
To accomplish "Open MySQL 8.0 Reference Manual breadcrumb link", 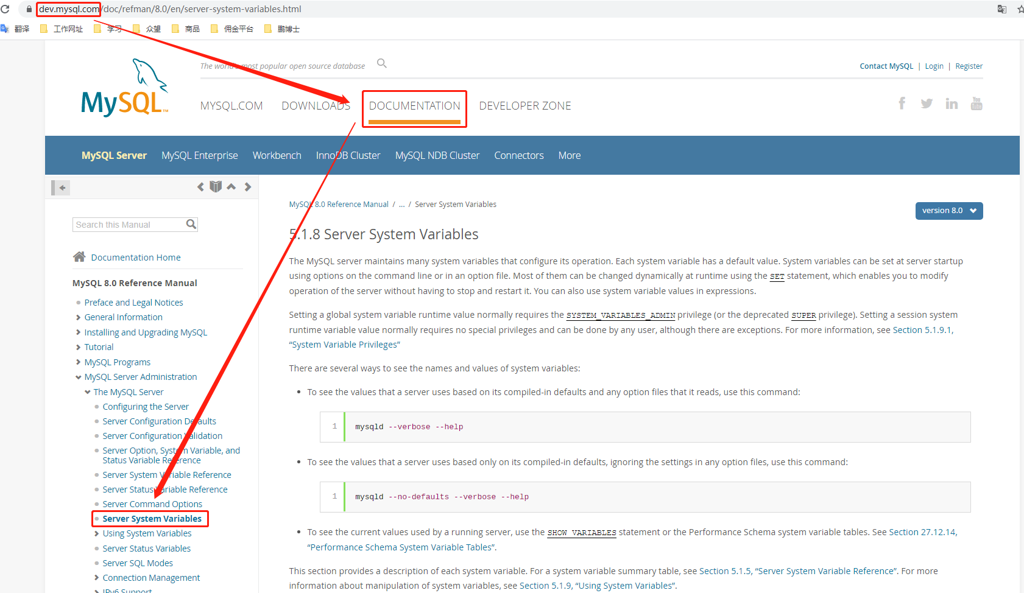I will click(x=339, y=205).
